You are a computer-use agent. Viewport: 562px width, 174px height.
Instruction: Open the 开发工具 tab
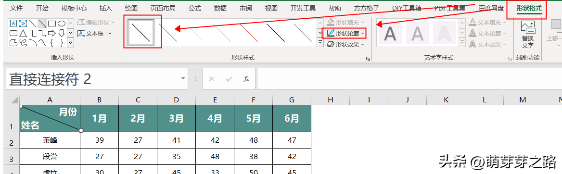pyautogui.click(x=303, y=8)
